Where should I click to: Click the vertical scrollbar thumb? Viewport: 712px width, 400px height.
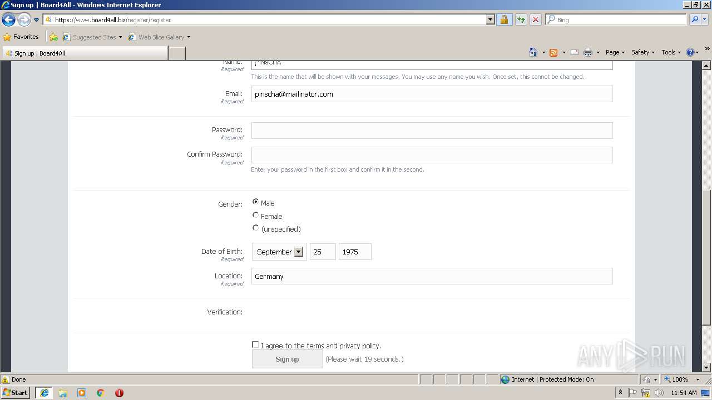pyautogui.click(x=706, y=257)
